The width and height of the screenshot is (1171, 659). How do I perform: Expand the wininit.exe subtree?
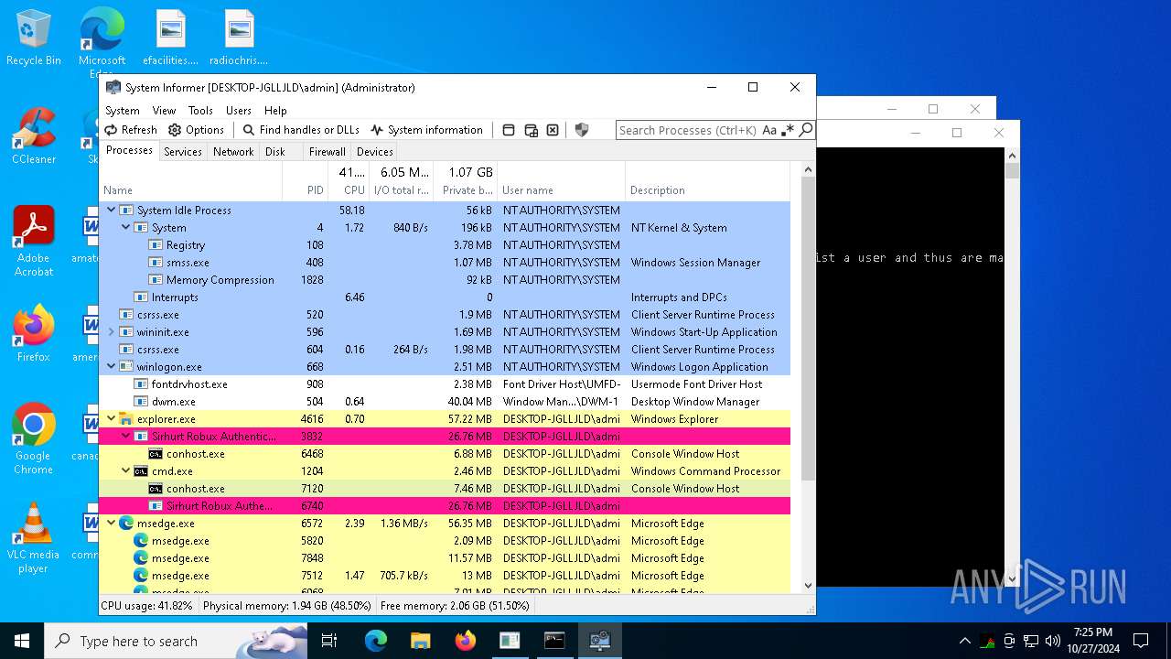tap(112, 331)
